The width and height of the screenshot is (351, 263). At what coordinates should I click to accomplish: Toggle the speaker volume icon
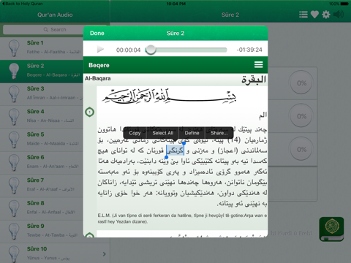339,15
